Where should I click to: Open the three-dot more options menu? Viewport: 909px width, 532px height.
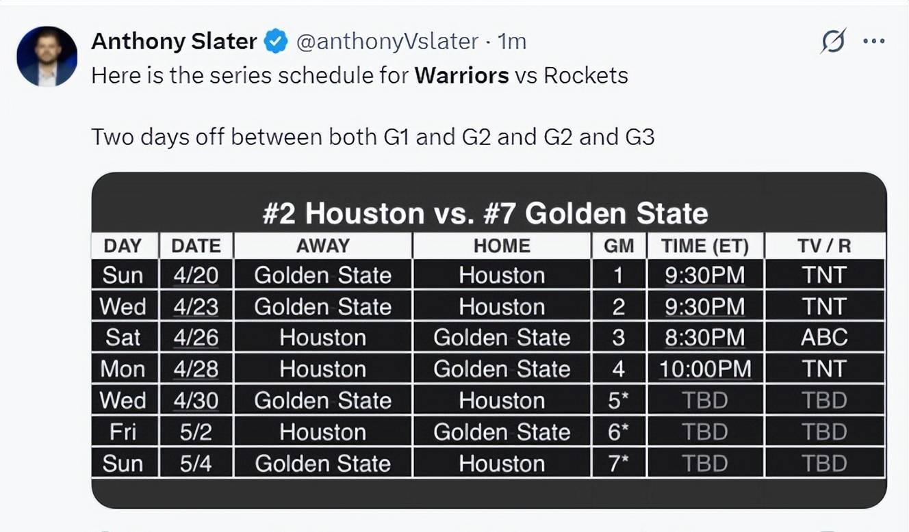874,42
